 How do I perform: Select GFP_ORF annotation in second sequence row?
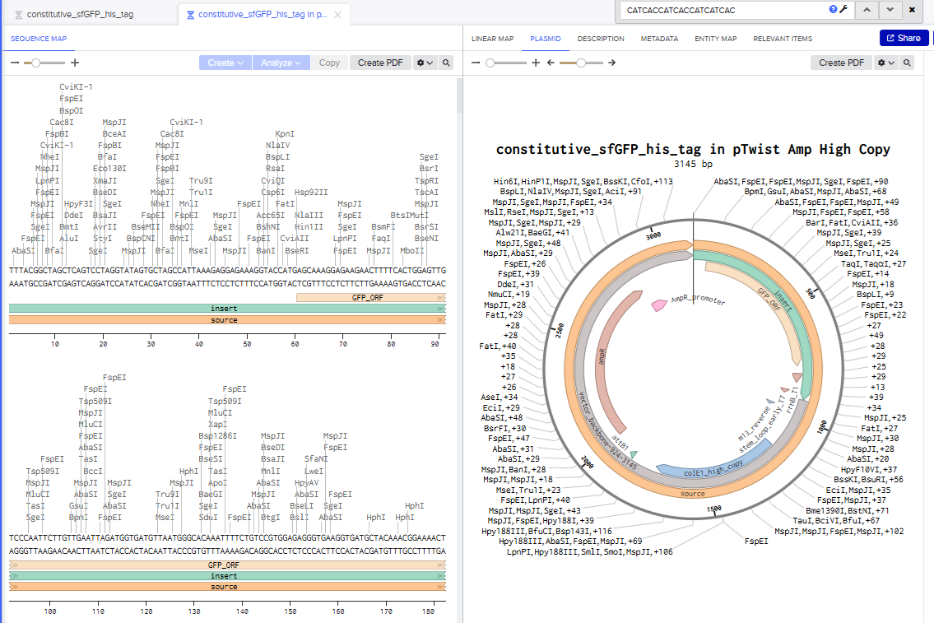coord(227,565)
